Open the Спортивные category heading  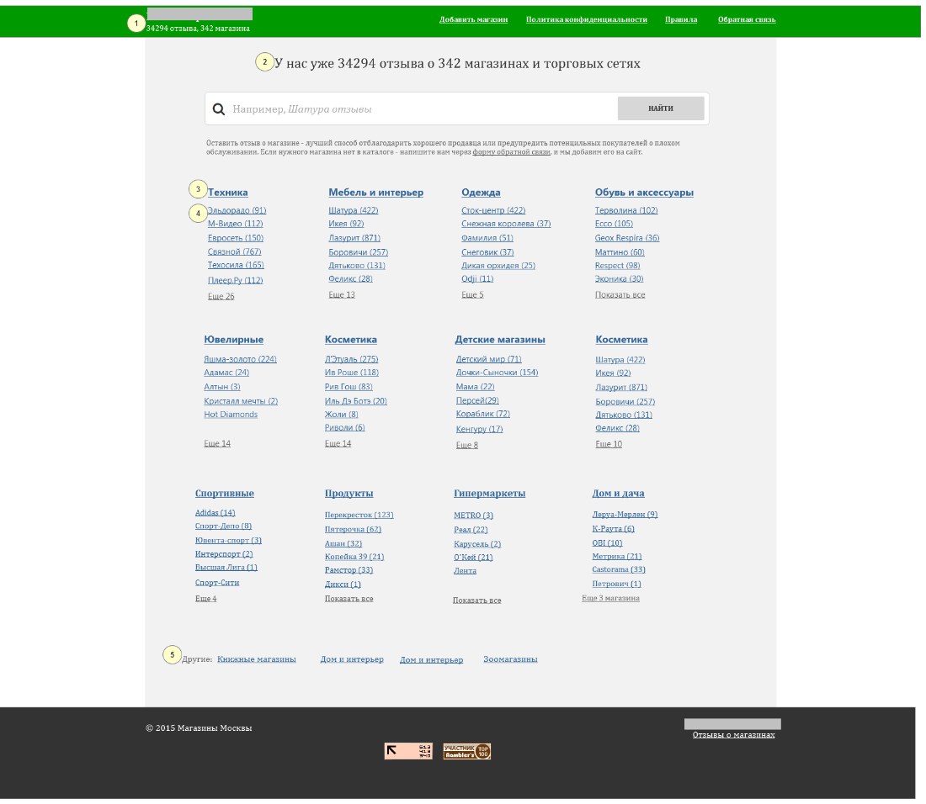click(225, 493)
